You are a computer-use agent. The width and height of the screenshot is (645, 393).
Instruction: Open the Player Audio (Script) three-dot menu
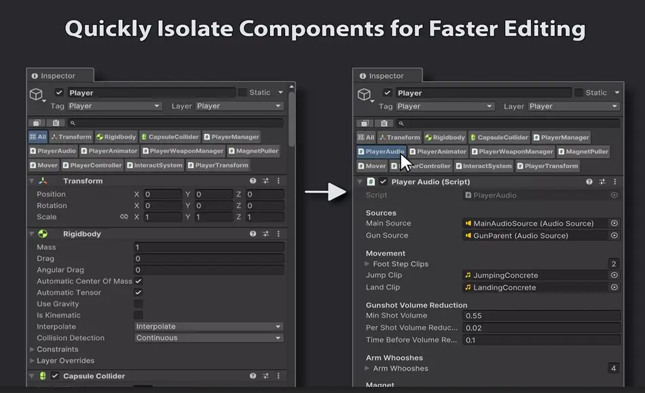click(615, 182)
